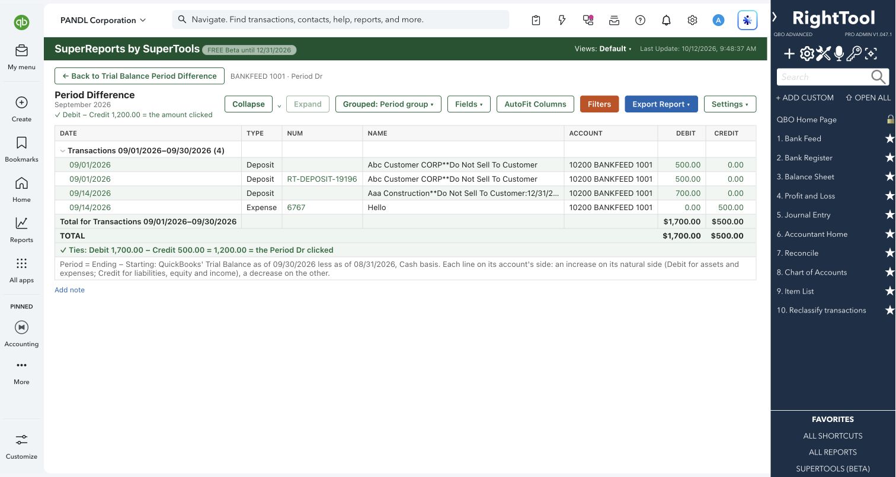Toggle star for Item List shortcut
Viewport: 896px width, 477px height.
889,291
